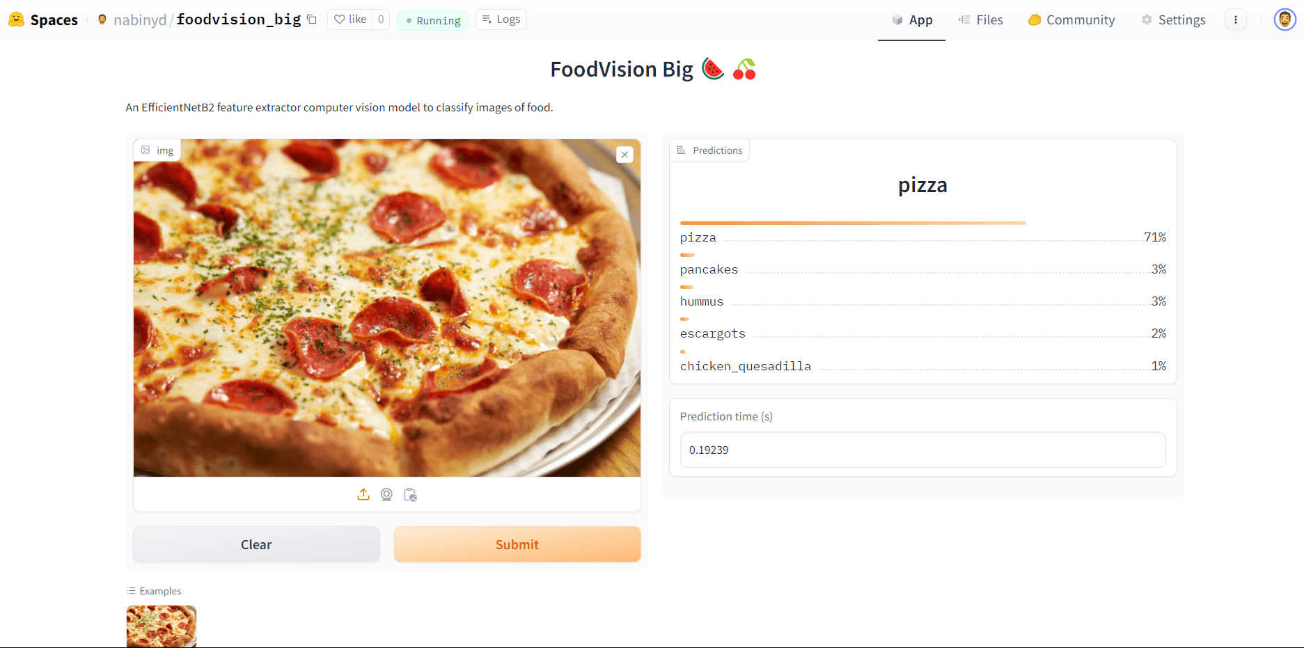This screenshot has width=1304, height=648.
Task: Open the Settings tab
Action: (1173, 20)
